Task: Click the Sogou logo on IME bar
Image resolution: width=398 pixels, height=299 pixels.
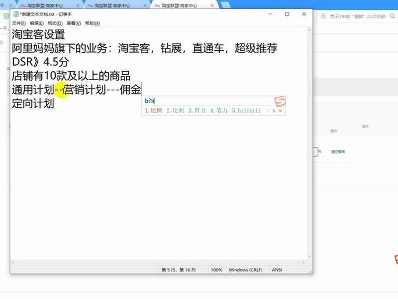Action: 280,101
